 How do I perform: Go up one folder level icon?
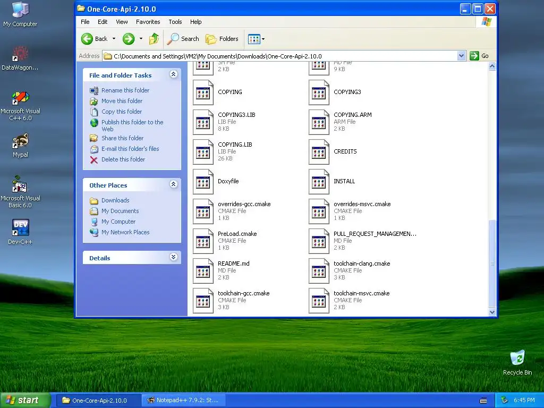[154, 39]
